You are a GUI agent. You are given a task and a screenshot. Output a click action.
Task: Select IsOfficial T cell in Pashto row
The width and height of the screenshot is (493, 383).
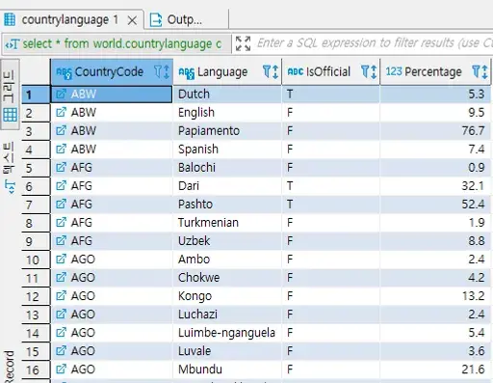[x=330, y=204]
